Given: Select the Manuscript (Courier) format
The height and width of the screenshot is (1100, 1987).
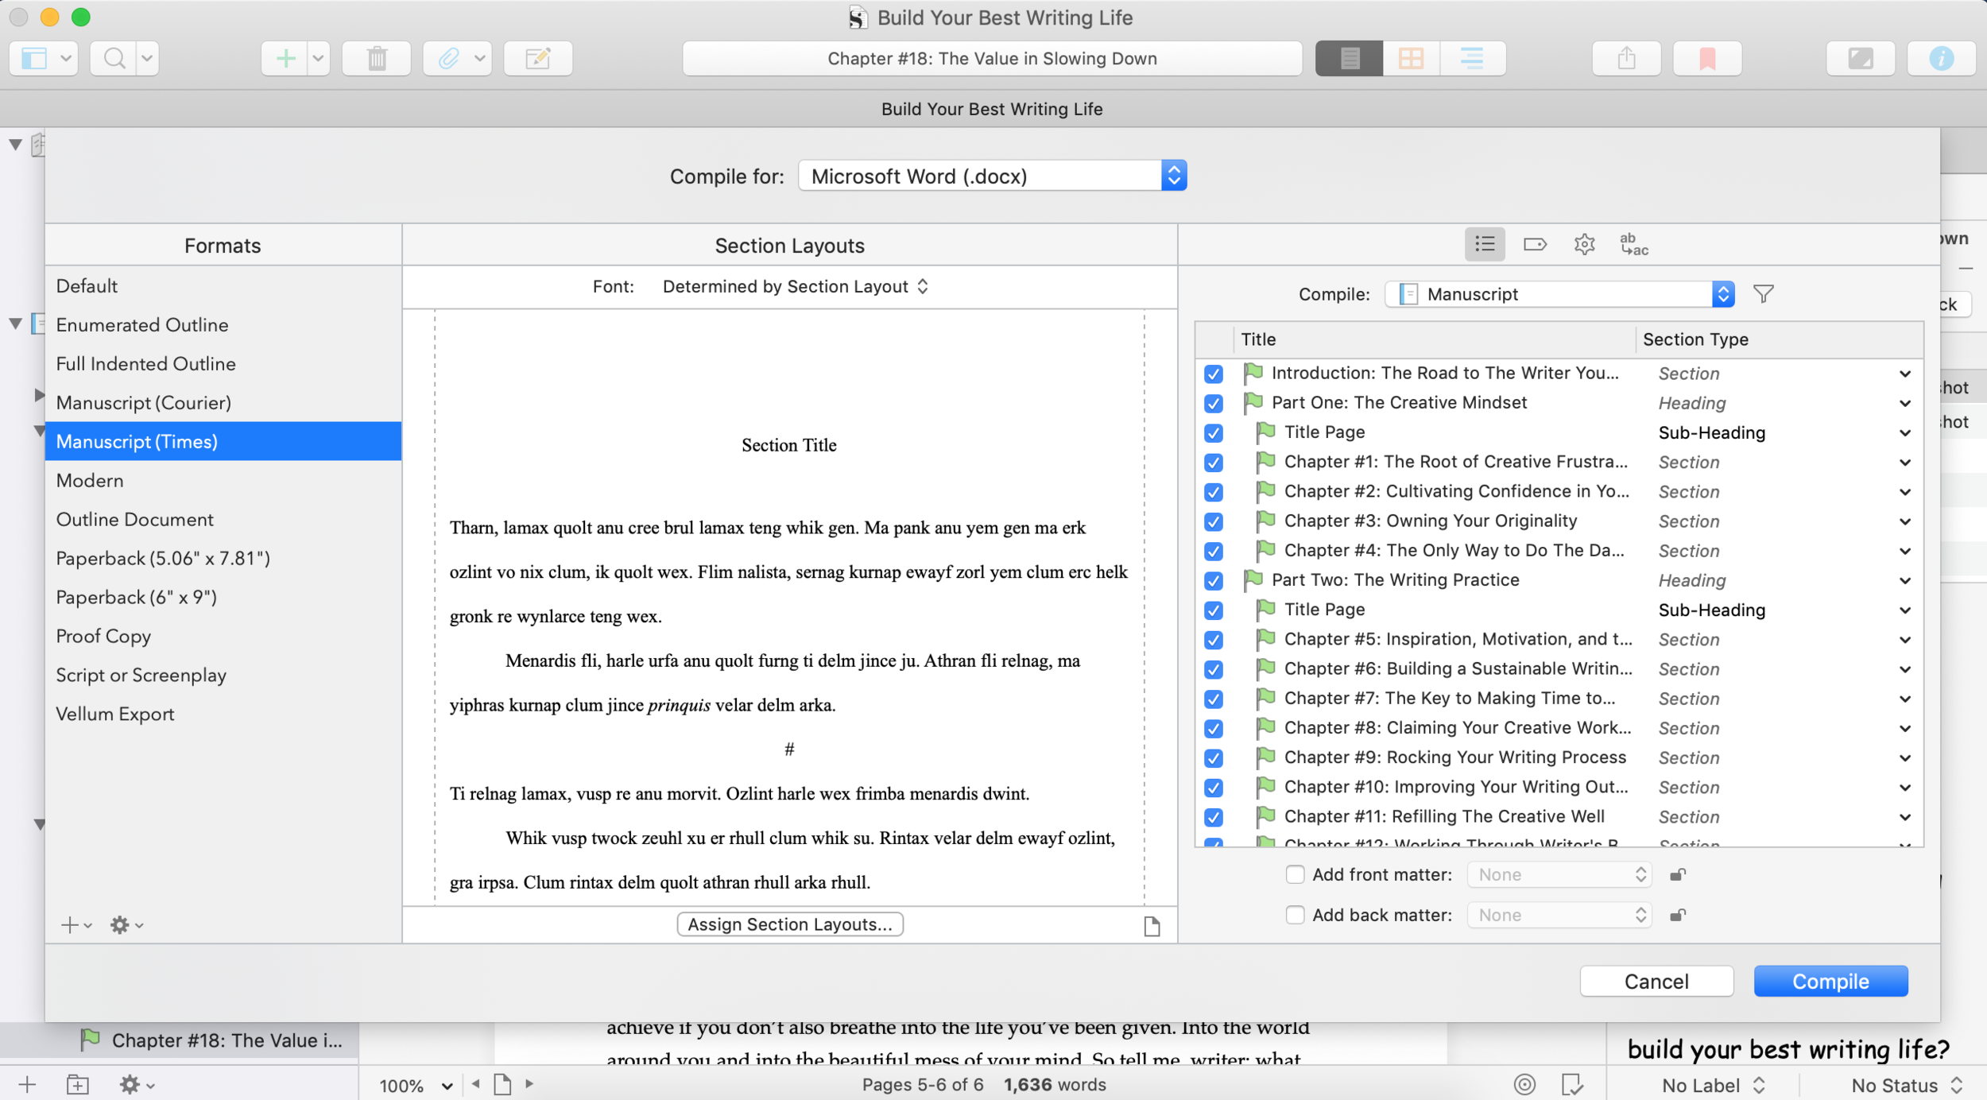Looking at the screenshot, I should 223,403.
